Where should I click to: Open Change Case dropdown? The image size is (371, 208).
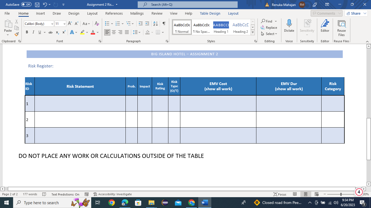(x=86, y=24)
